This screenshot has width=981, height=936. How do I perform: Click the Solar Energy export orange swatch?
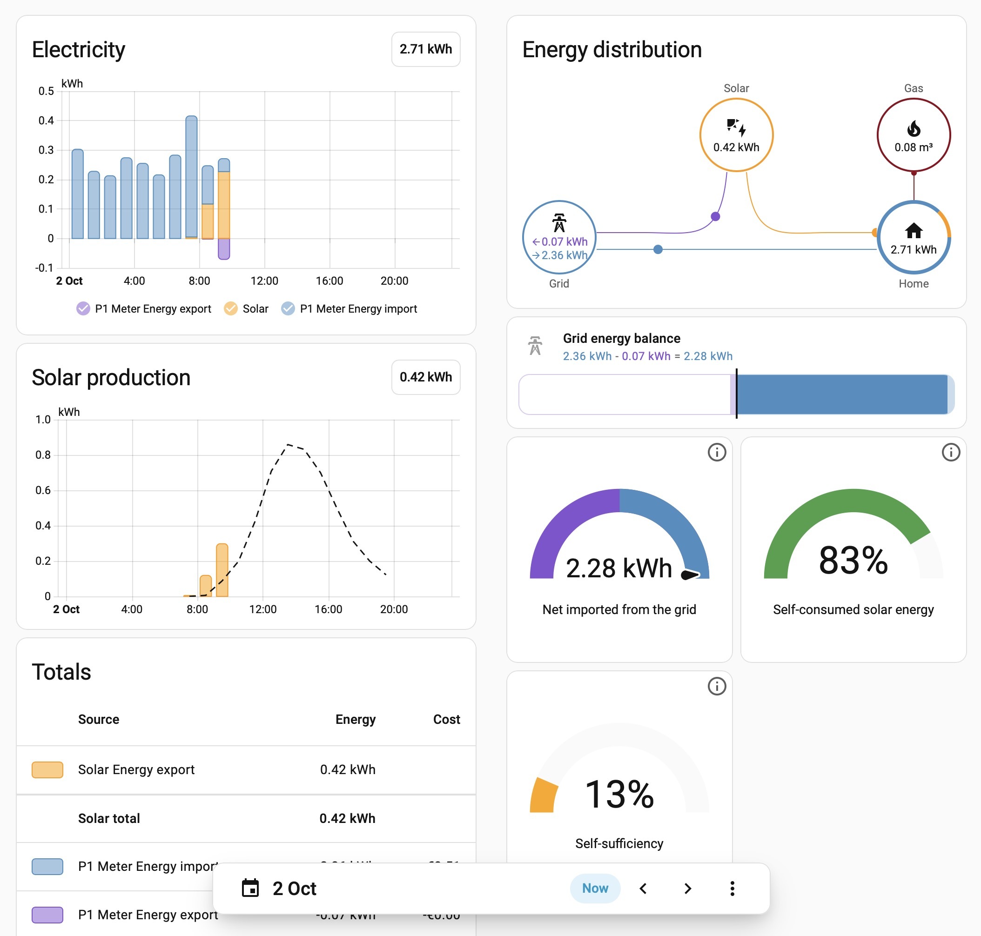(x=47, y=769)
